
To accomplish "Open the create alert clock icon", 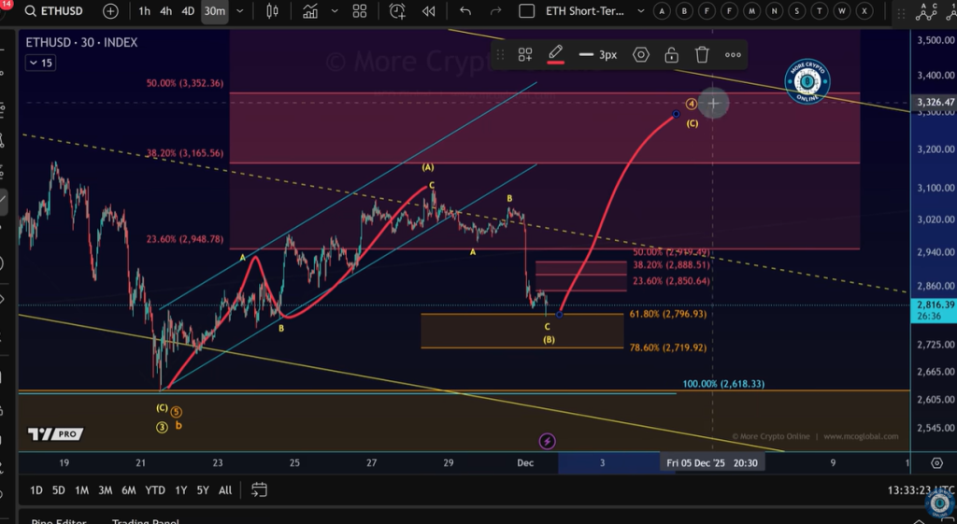I will click(397, 11).
